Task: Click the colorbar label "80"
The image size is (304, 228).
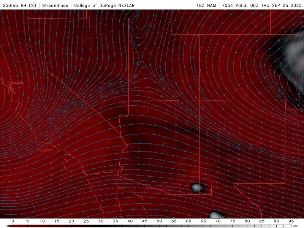Action: pos(247,221)
